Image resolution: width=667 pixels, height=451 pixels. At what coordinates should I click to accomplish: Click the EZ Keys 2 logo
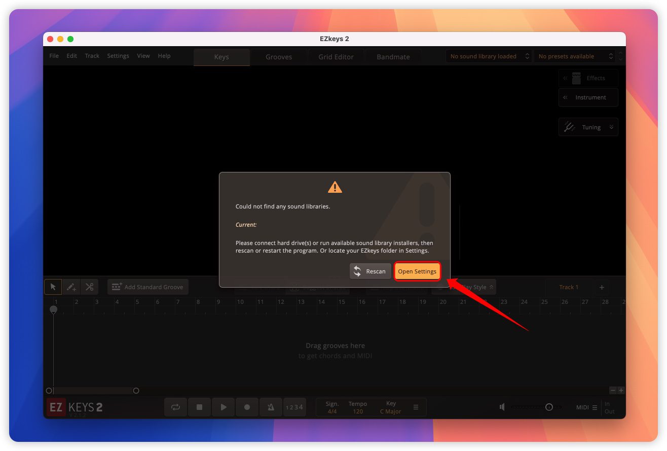[75, 407]
